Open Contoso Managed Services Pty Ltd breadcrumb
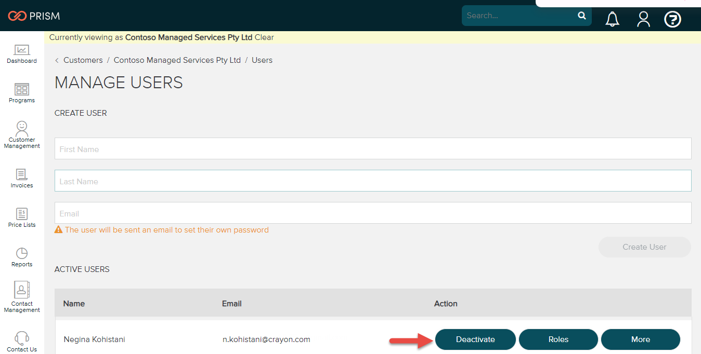This screenshot has height=354, width=701. pyautogui.click(x=177, y=60)
